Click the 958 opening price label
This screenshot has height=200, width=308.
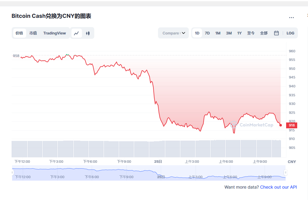pos(16,56)
